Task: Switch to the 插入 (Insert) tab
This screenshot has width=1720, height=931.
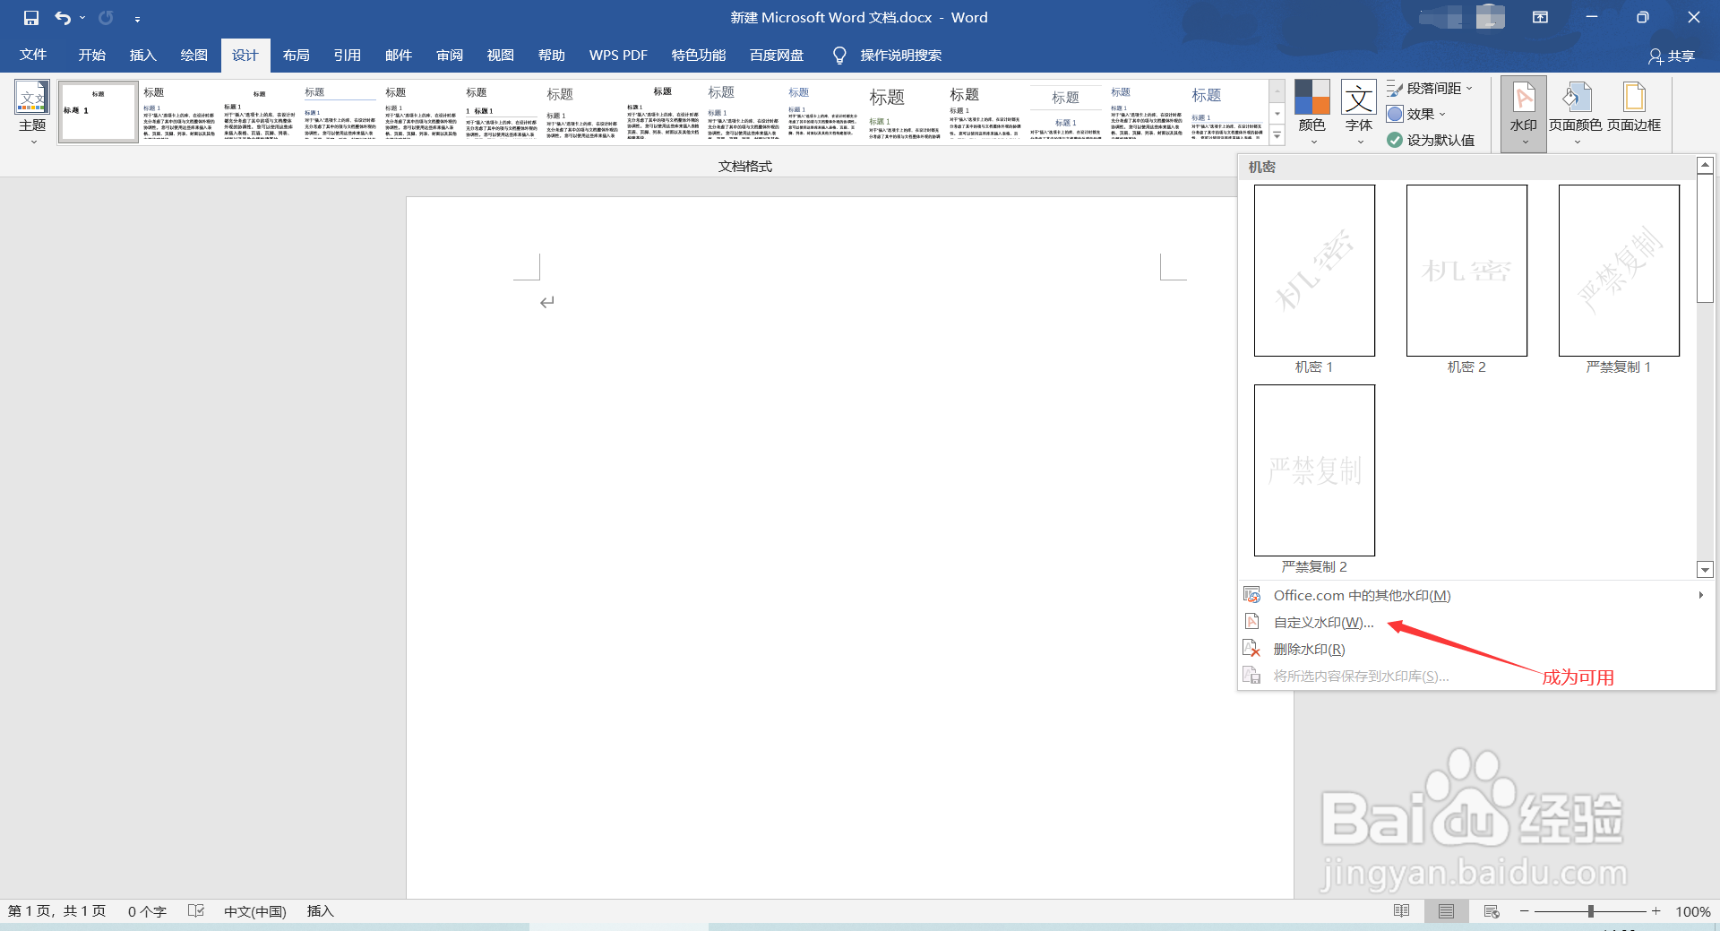Action: tap(143, 56)
